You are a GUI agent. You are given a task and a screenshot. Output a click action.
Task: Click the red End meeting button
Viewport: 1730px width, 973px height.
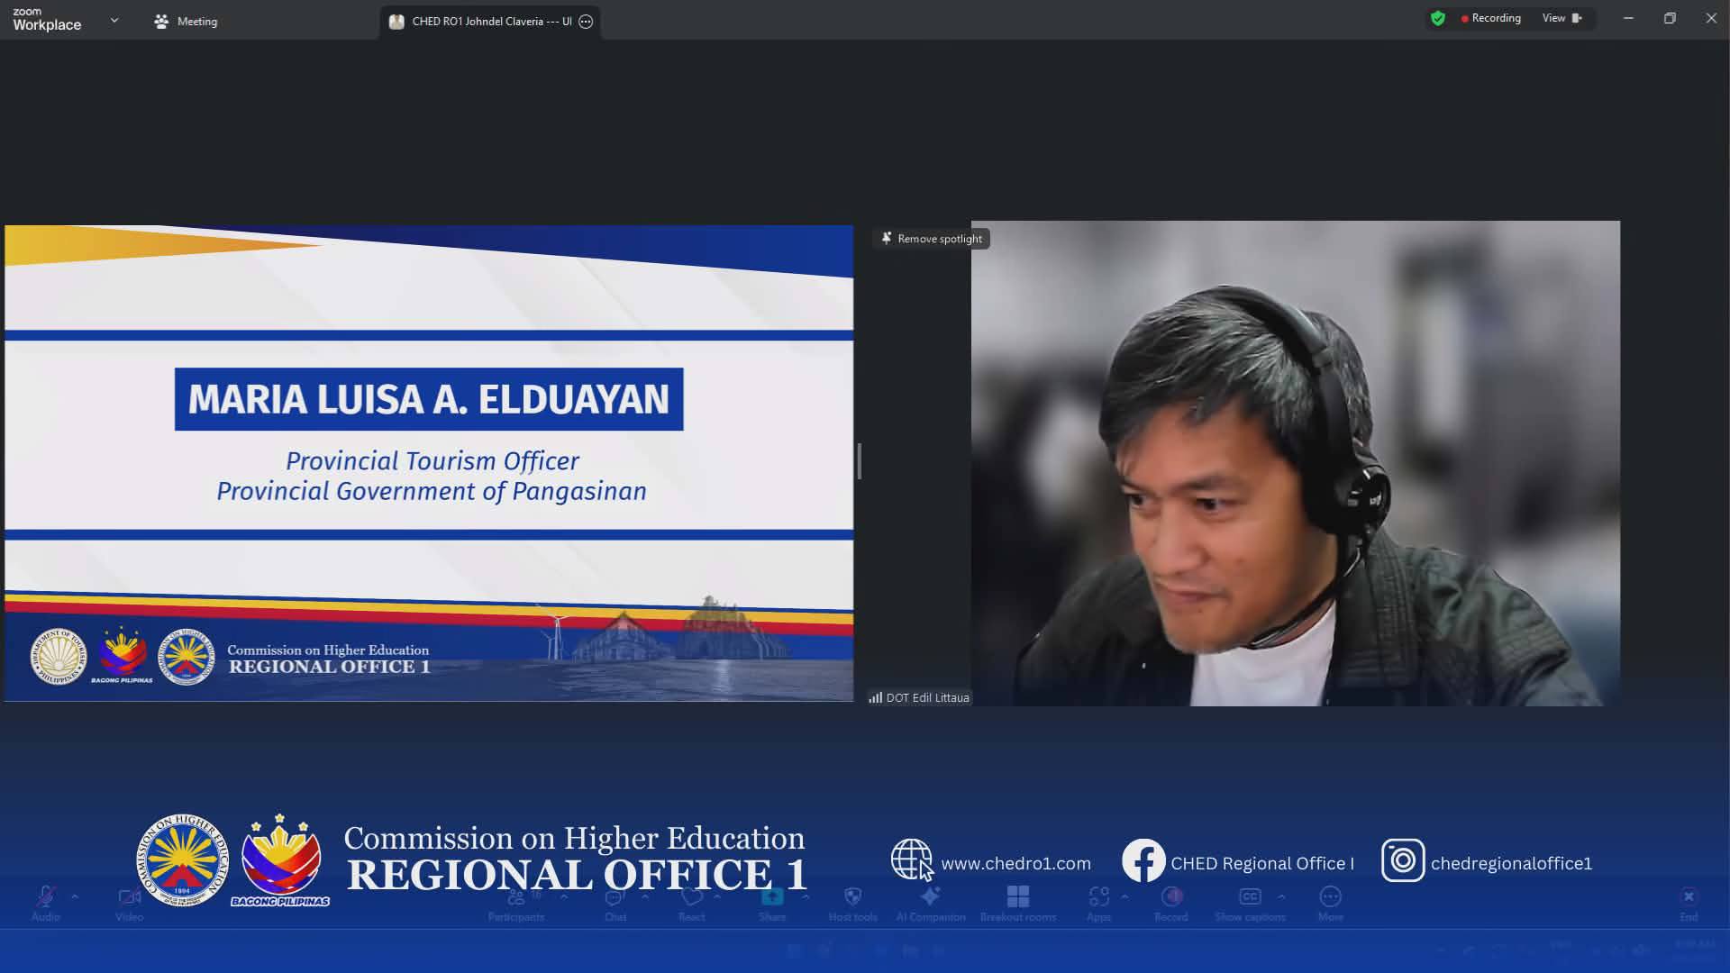(x=1689, y=898)
